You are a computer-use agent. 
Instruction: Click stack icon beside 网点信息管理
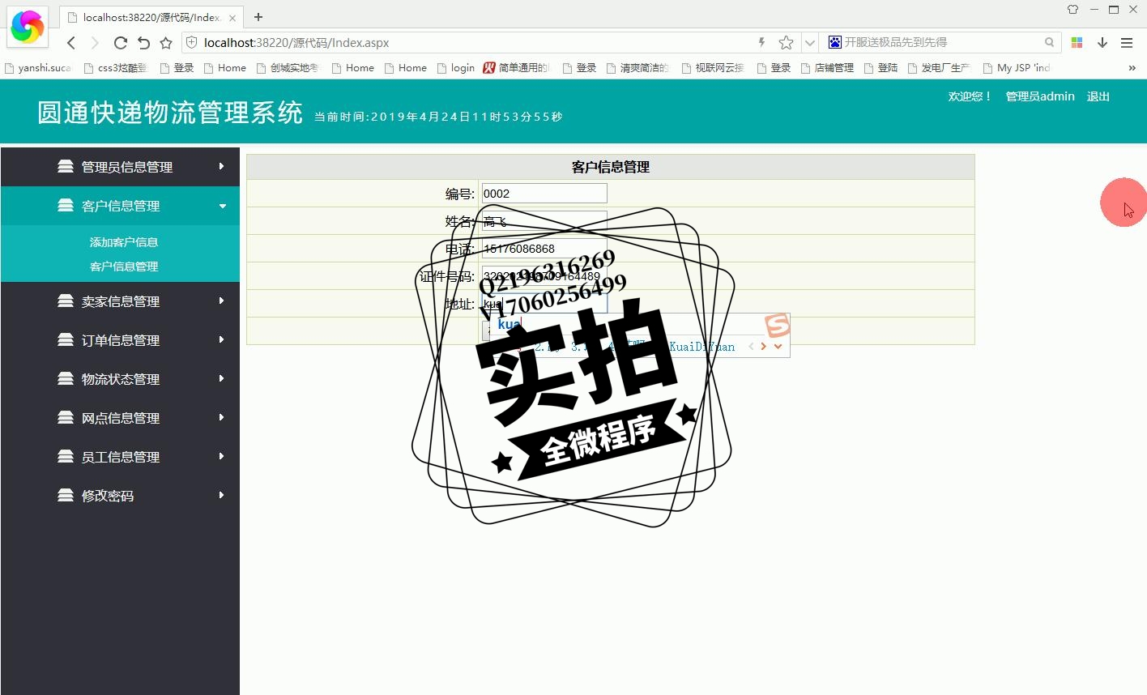click(x=66, y=417)
